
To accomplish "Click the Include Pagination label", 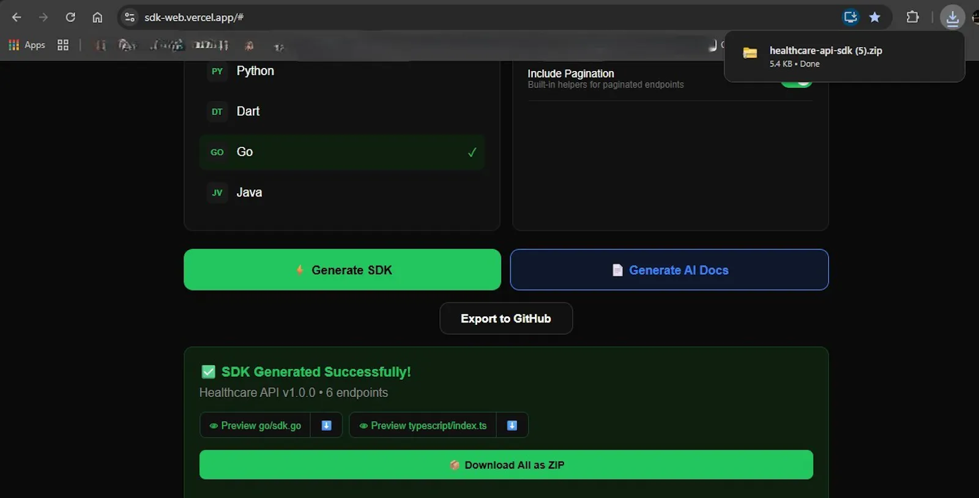I will tap(571, 73).
